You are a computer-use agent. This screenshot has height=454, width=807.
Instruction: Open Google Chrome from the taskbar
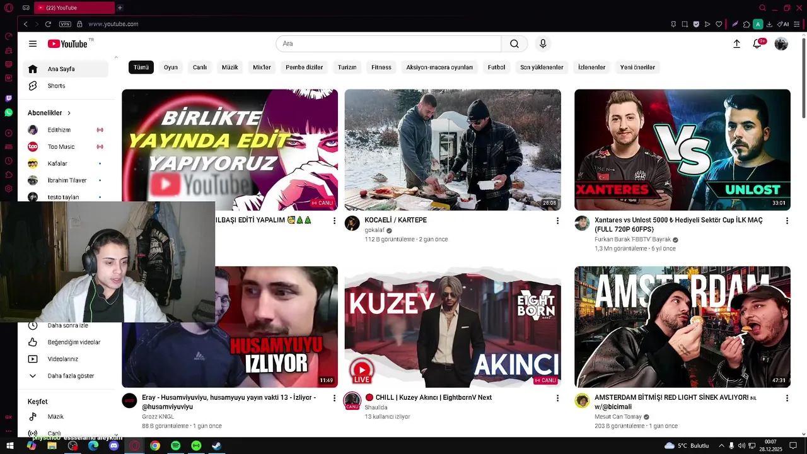click(155, 446)
